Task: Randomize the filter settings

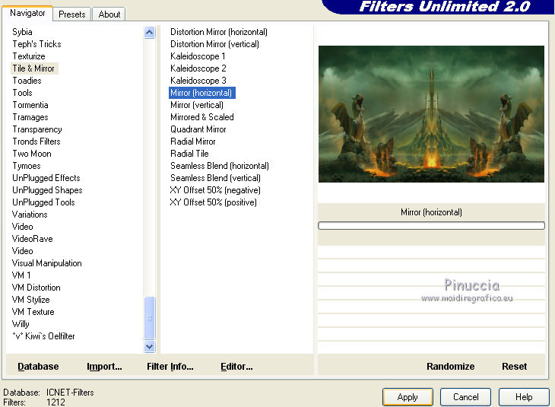Action: (x=450, y=366)
